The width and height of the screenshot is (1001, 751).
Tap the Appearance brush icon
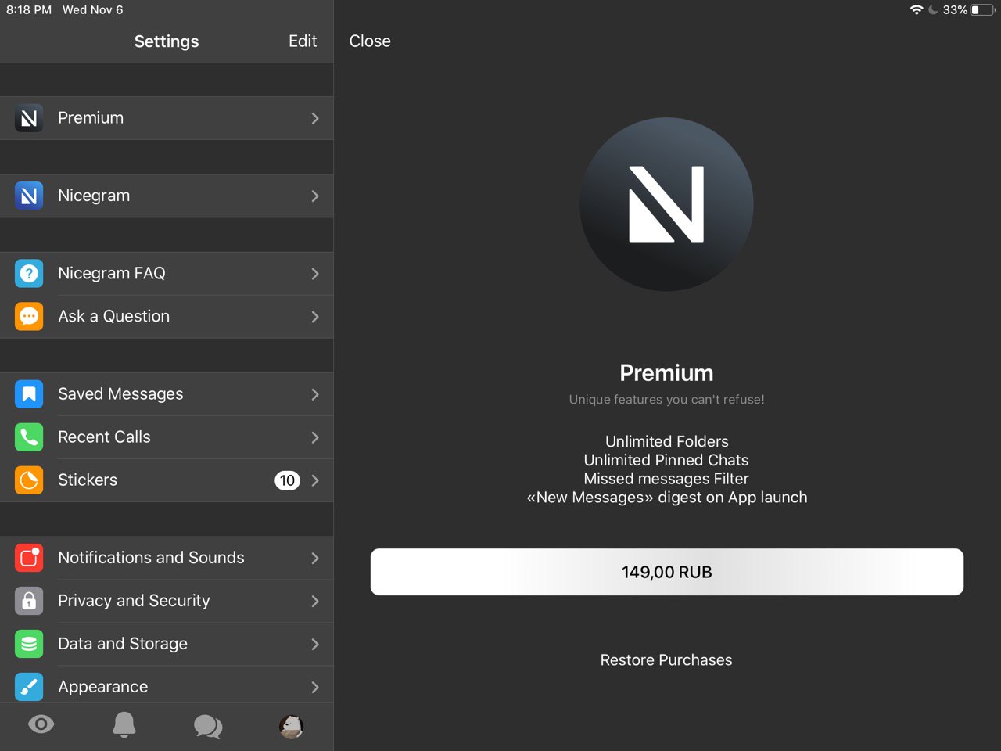tap(29, 686)
